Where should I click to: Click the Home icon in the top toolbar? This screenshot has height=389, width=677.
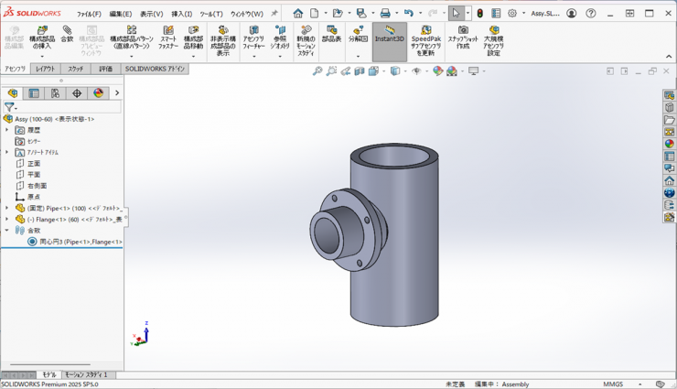(297, 14)
